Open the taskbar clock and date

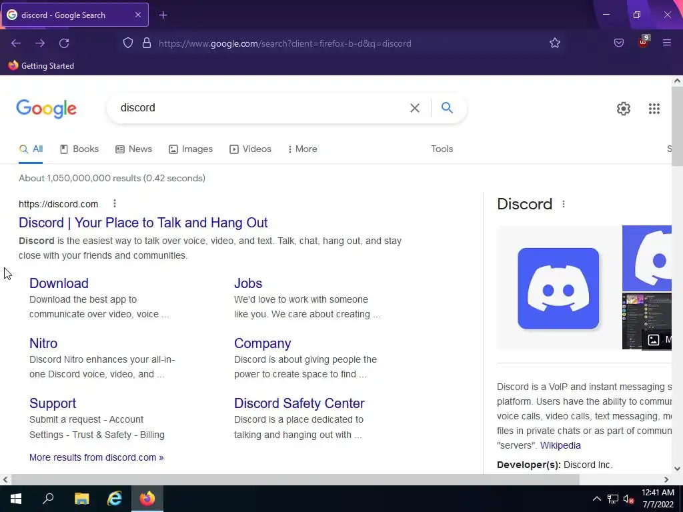[658, 499]
